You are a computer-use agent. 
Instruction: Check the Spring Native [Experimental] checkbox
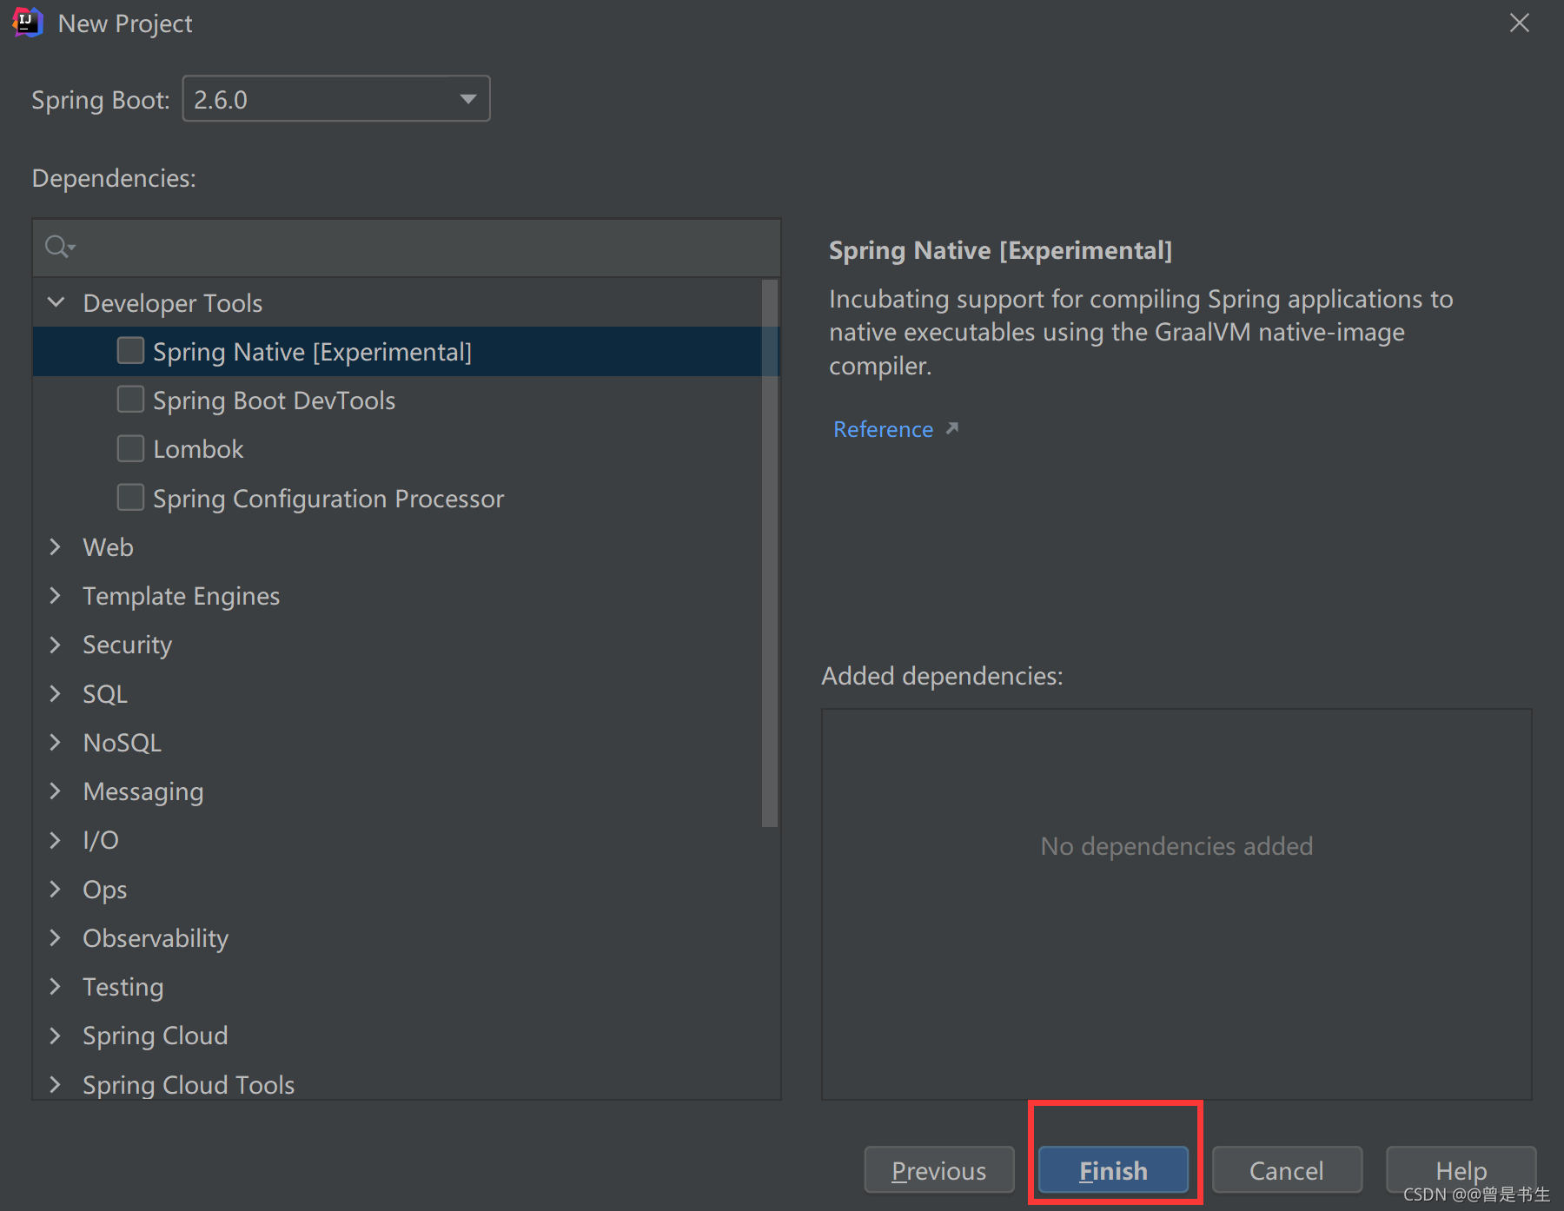click(130, 351)
